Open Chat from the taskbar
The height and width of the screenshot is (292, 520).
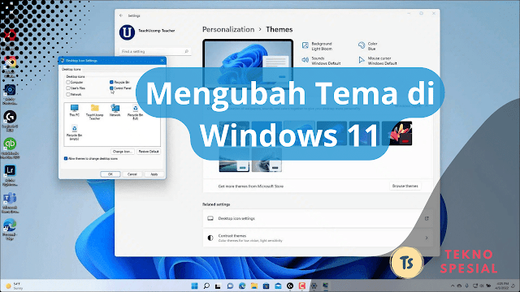coord(230,286)
